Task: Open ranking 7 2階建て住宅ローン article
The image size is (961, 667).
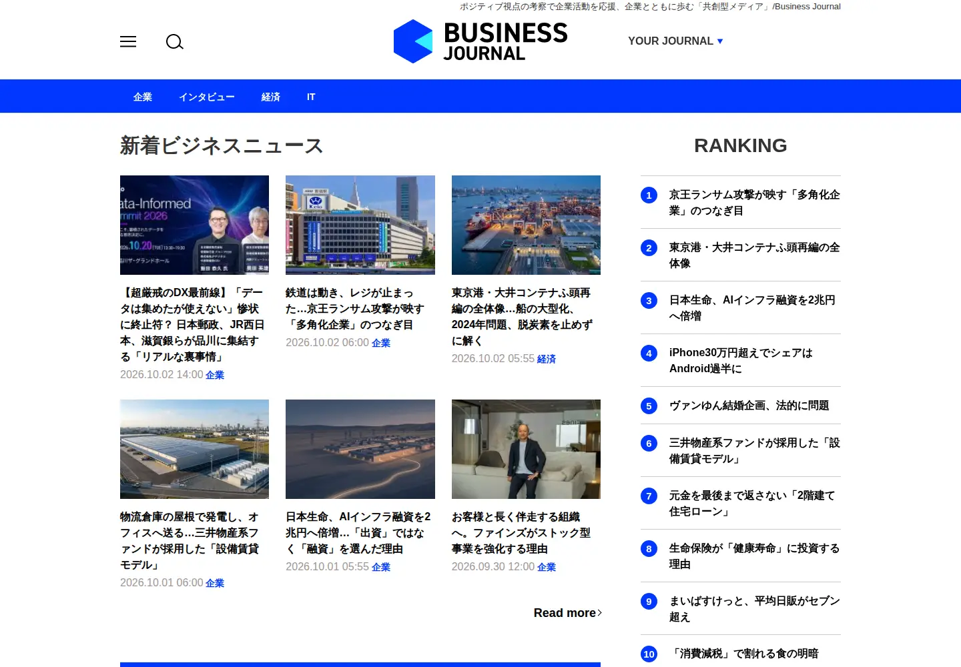Action: point(741,504)
